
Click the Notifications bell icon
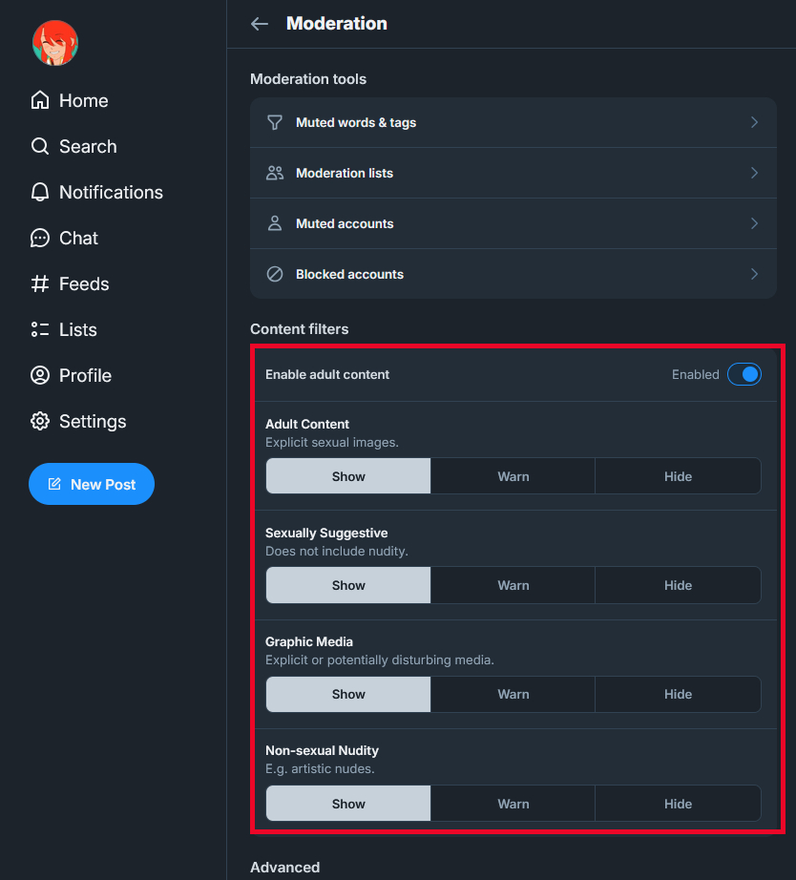[40, 192]
